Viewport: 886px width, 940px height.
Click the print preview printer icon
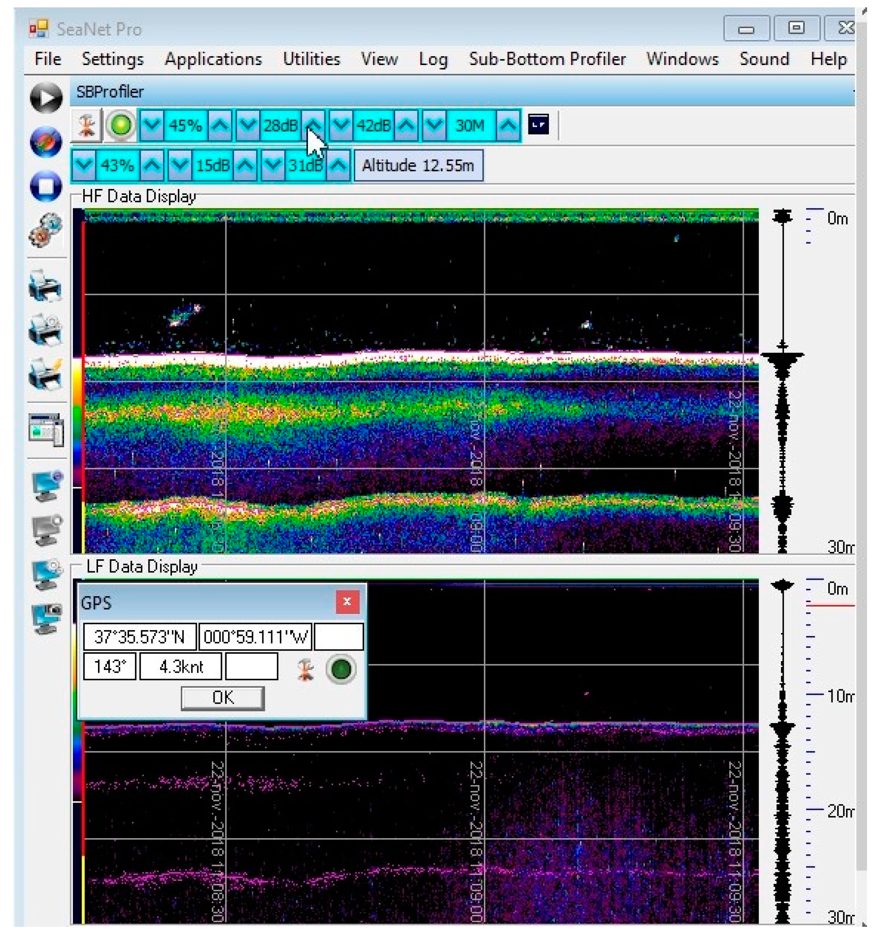click(45, 329)
